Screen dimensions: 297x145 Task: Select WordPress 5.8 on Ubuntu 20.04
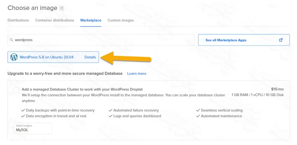[46, 57]
